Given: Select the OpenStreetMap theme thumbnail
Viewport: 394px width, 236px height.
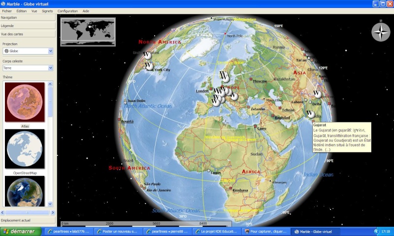Looking at the screenshot, I should [x=25, y=149].
